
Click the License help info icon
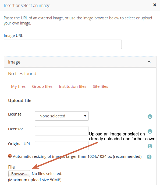(150, 116)
